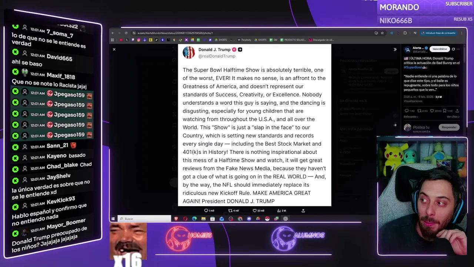Bookmark star in the address bar

382,33
